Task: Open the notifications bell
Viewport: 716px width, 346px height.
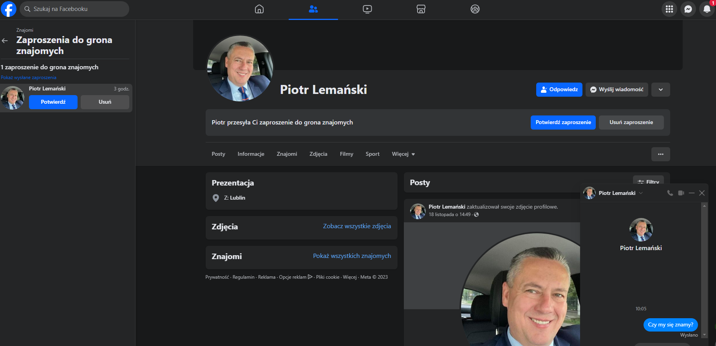Action: point(707,9)
